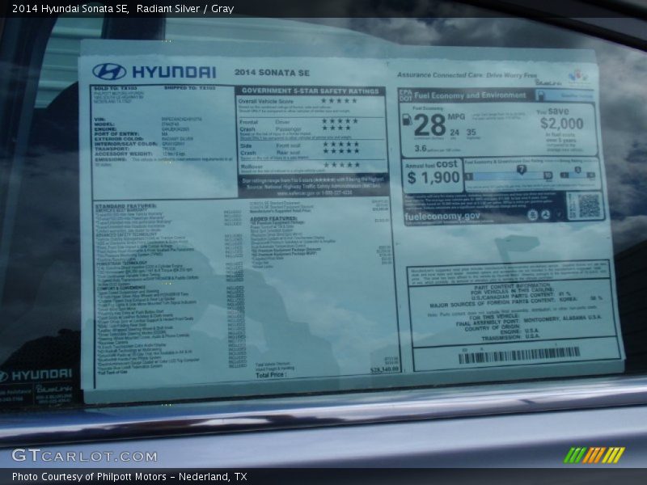Click the colorful hands logo at sticker top right
The image size is (647, 485).
coord(578,76)
